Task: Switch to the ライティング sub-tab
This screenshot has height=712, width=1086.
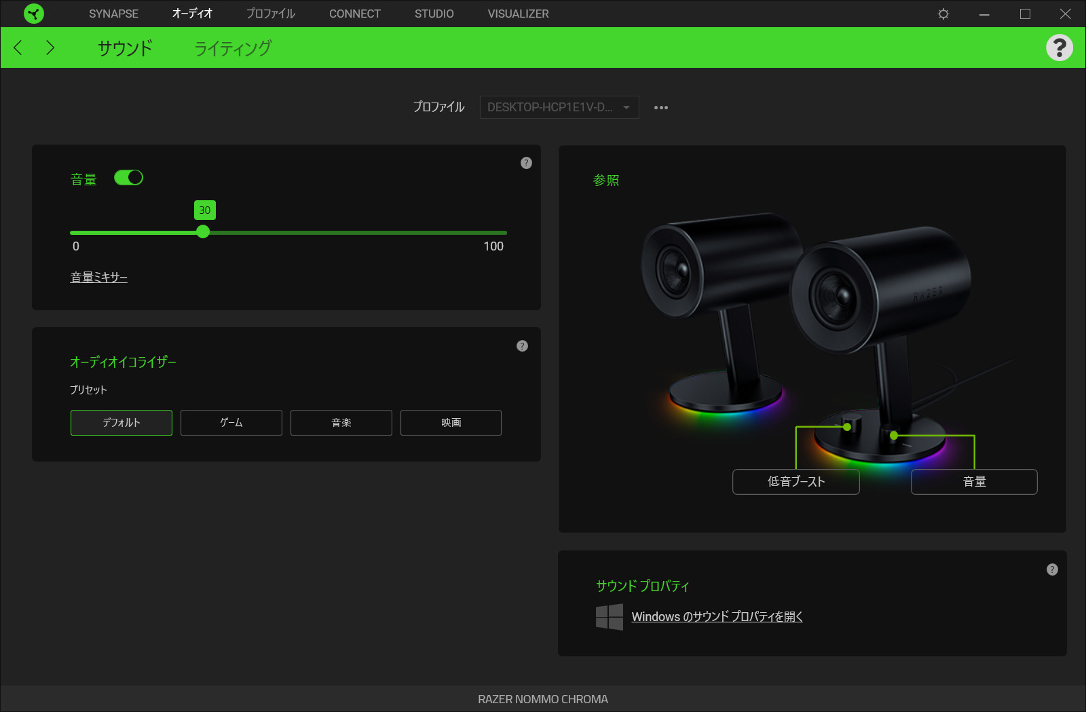Action: 233,48
